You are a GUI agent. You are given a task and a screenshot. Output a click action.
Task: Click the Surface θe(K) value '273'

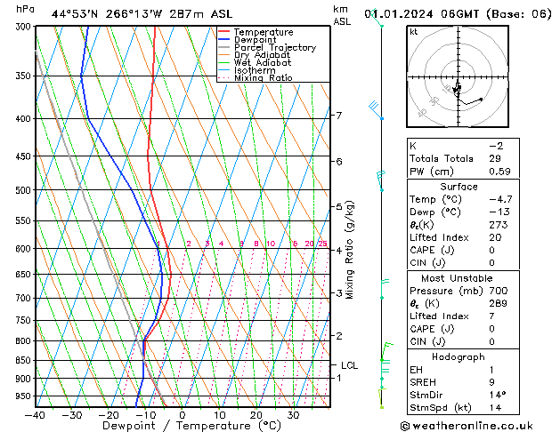(499, 225)
